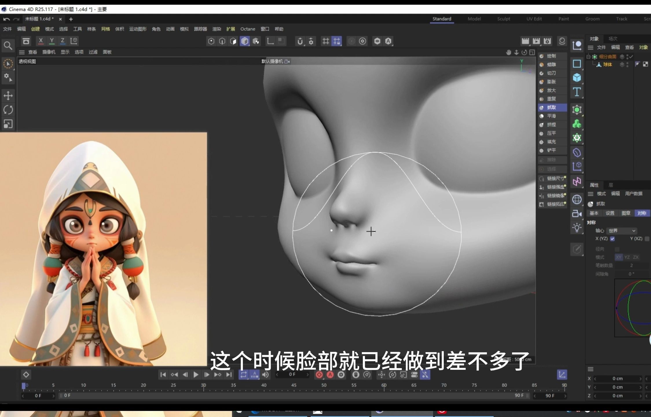Image resolution: width=651 pixels, height=417 pixels.
Task: Add the globe Environment object
Action: click(x=577, y=200)
